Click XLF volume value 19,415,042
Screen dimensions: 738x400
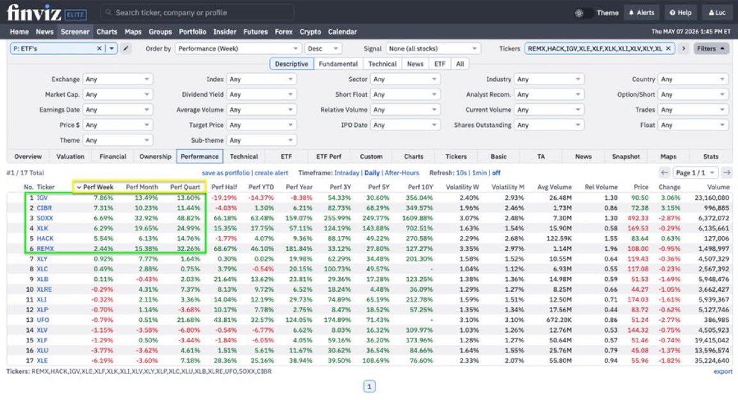coord(711,340)
